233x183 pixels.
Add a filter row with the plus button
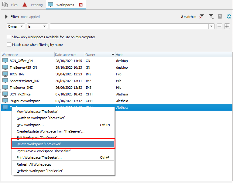pos(227,26)
